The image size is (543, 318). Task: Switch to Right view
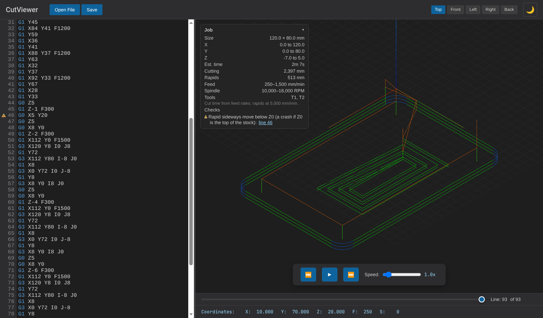coord(491,10)
